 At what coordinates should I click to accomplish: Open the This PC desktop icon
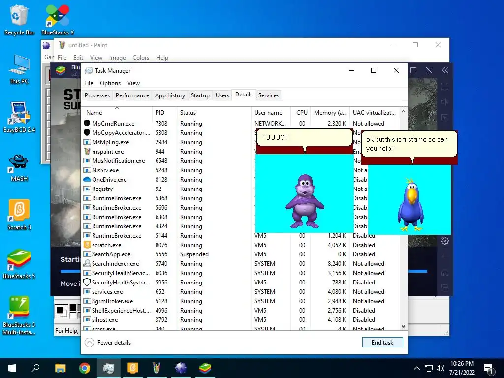pos(19,69)
